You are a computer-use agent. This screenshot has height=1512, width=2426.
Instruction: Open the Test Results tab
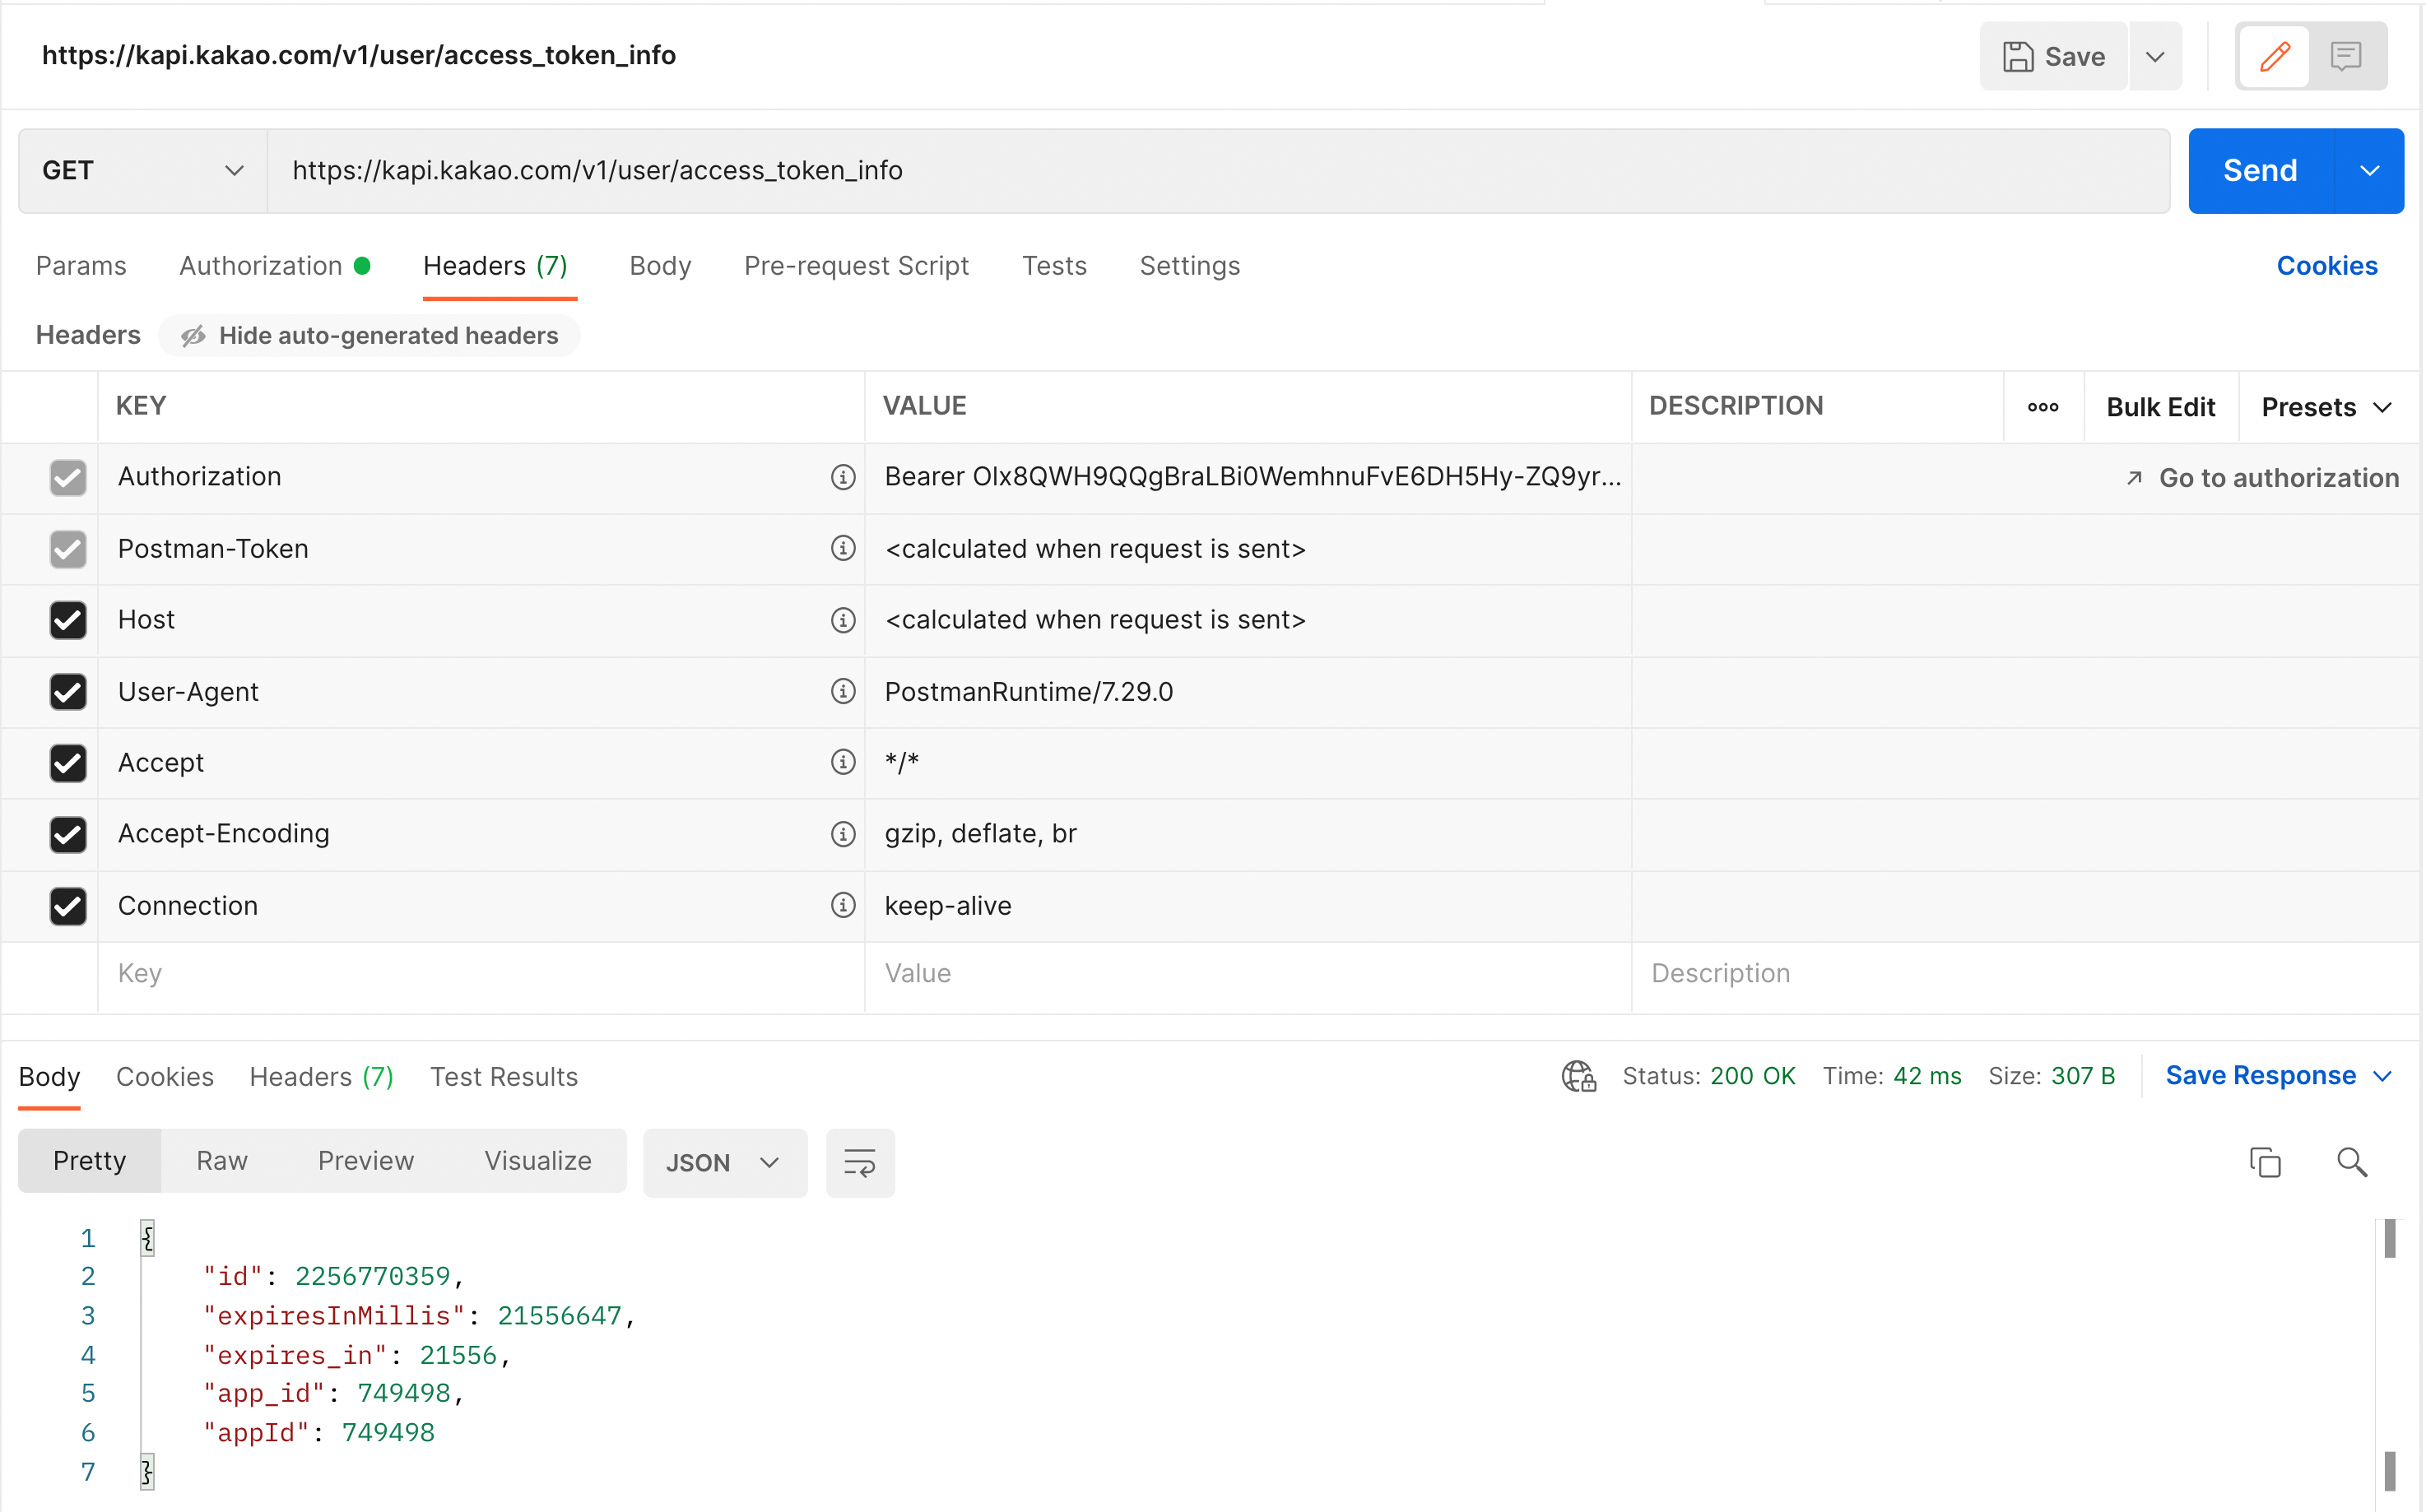[503, 1077]
